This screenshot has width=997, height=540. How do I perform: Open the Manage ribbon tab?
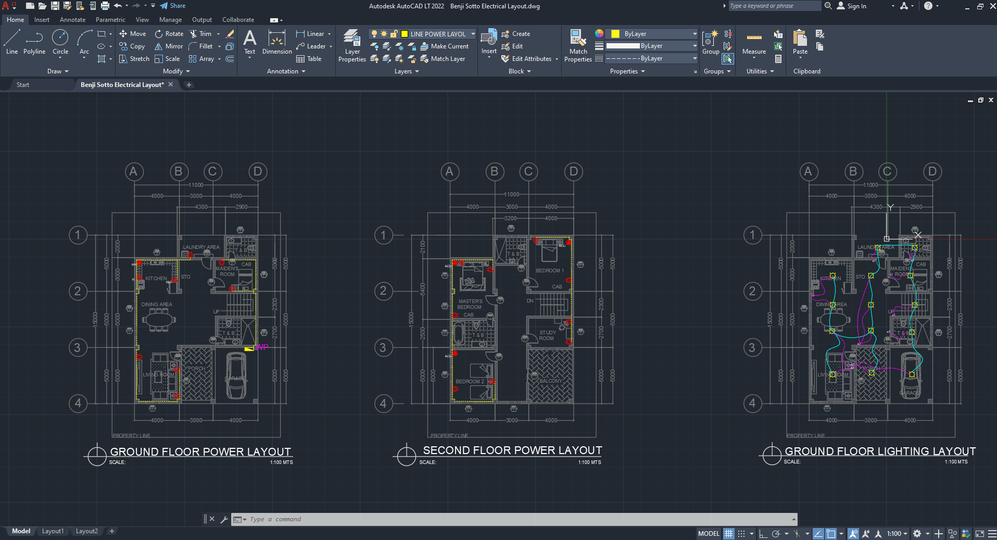(x=170, y=20)
